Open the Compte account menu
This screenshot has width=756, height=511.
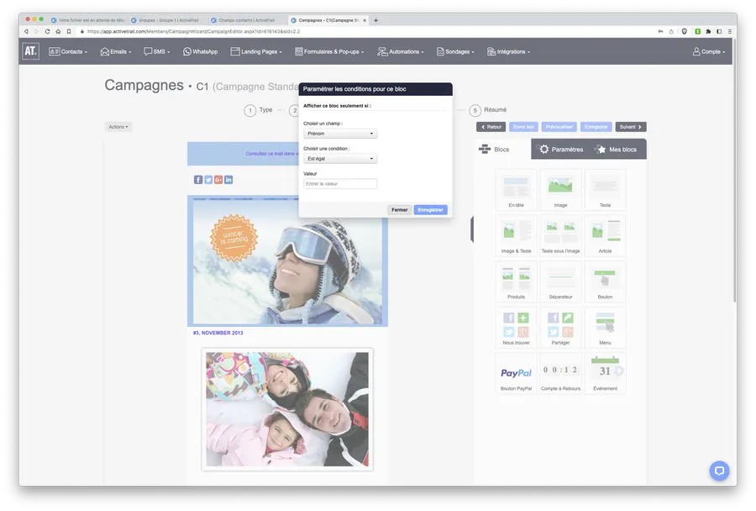709,51
